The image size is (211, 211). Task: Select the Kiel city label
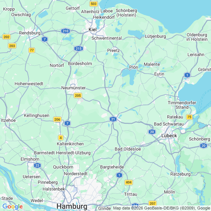point(93,30)
